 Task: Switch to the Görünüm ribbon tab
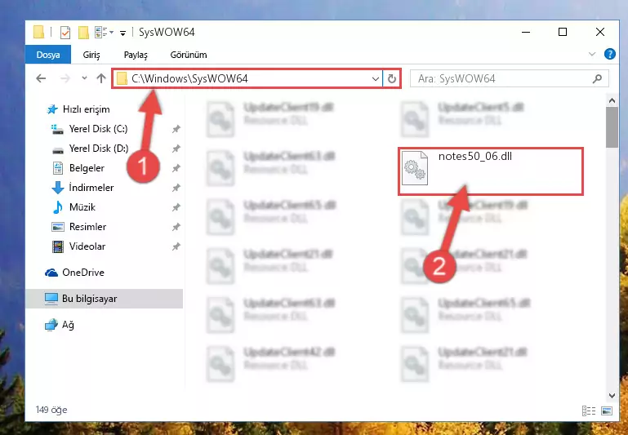coord(189,55)
